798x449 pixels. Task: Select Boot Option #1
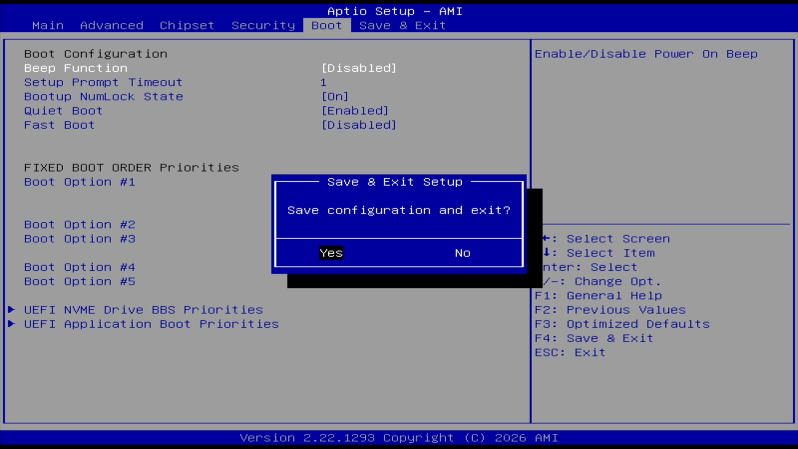80,182
